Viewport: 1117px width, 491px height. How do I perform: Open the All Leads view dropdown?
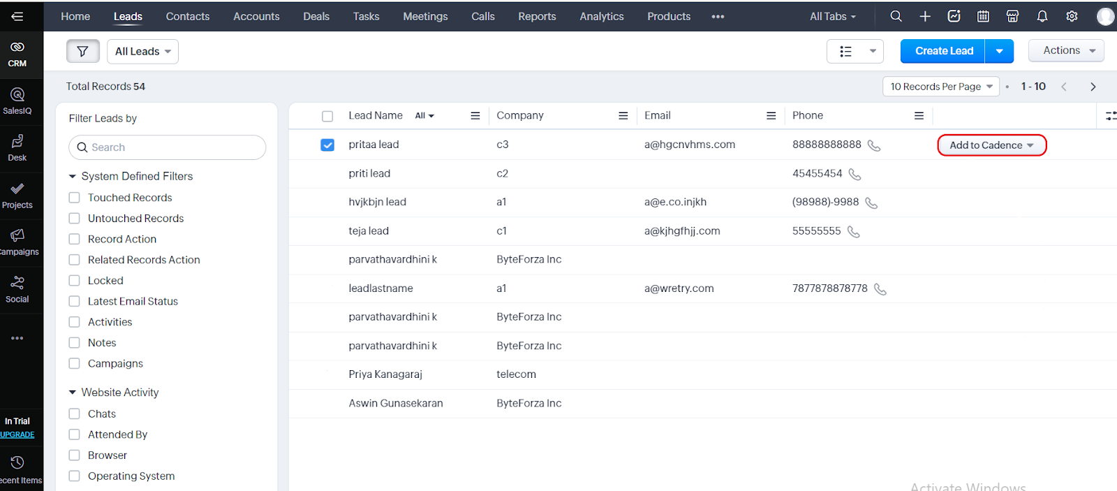point(142,51)
